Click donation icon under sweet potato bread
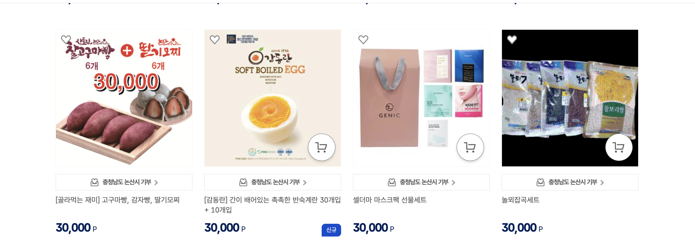 95,182
